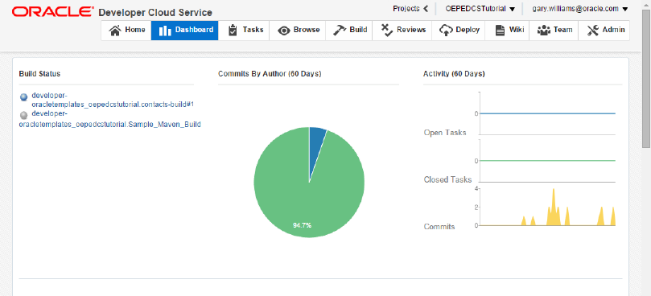The height and width of the screenshot is (296, 651).
Task: Click the Home house icon
Action: point(114,31)
